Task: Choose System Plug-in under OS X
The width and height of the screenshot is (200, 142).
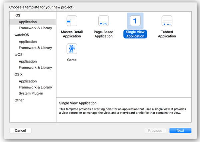Action: 31,93
